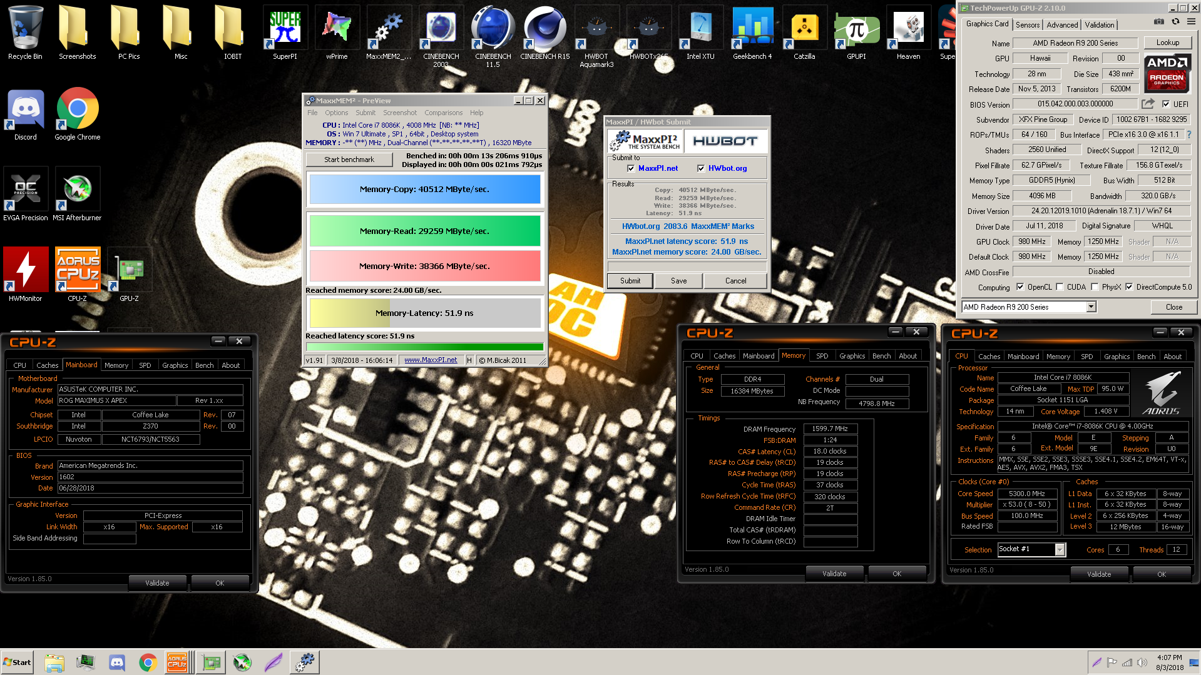
Task: Click the green progress bar in MaxxMEM
Action: (x=424, y=347)
